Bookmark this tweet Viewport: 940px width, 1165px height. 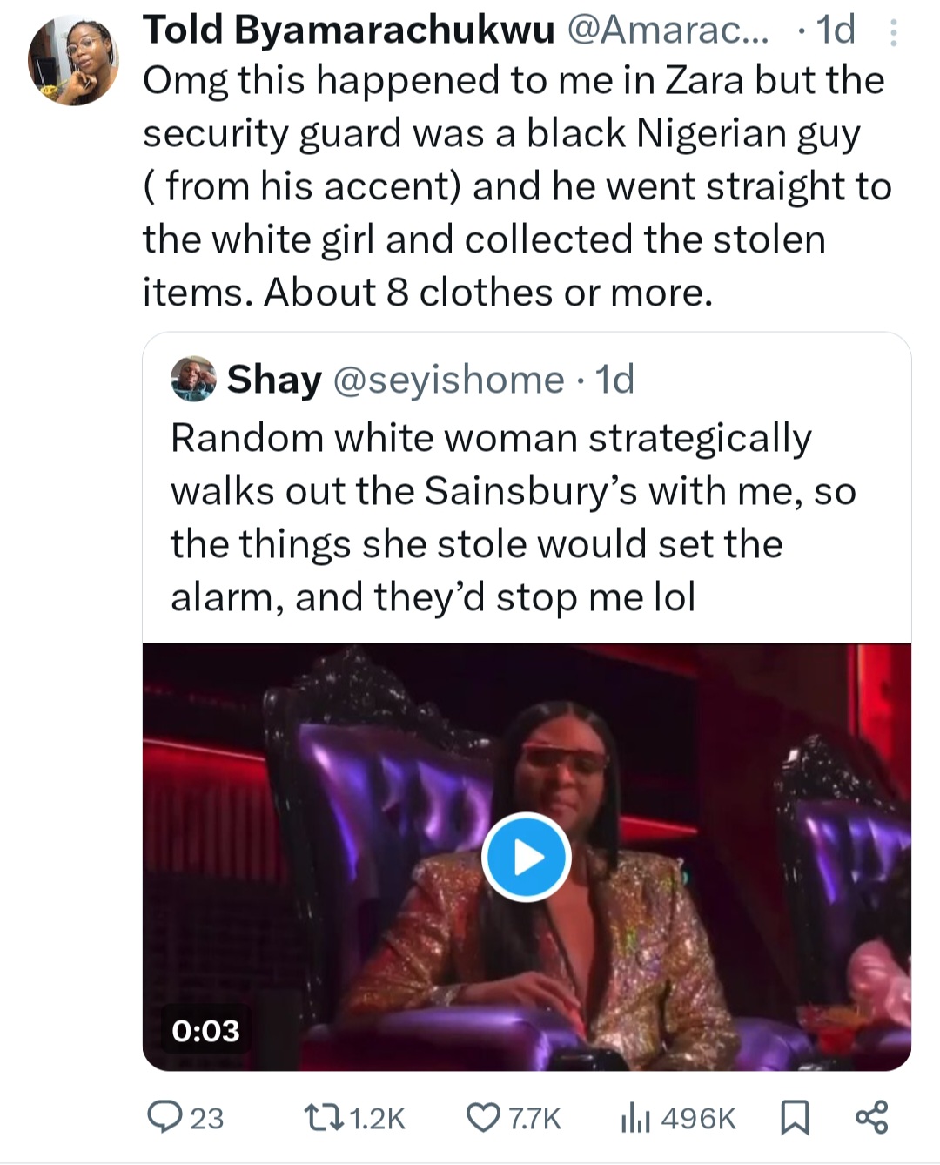(x=794, y=1118)
